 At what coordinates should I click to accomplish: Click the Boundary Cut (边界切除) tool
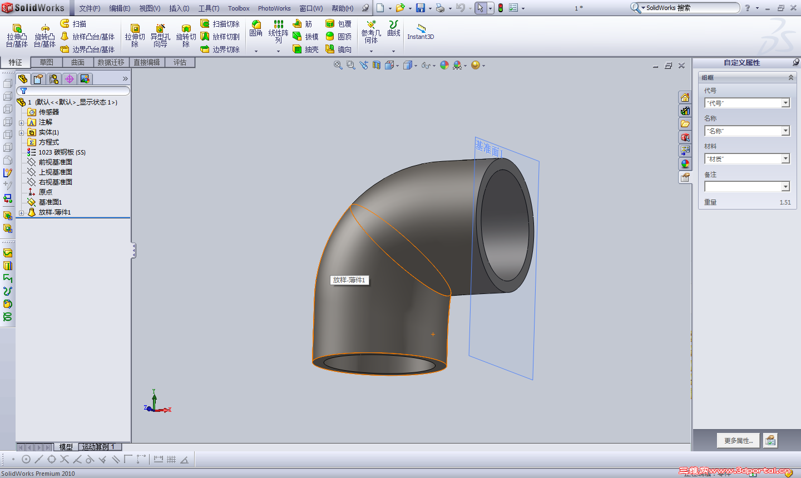pyautogui.click(x=220, y=49)
